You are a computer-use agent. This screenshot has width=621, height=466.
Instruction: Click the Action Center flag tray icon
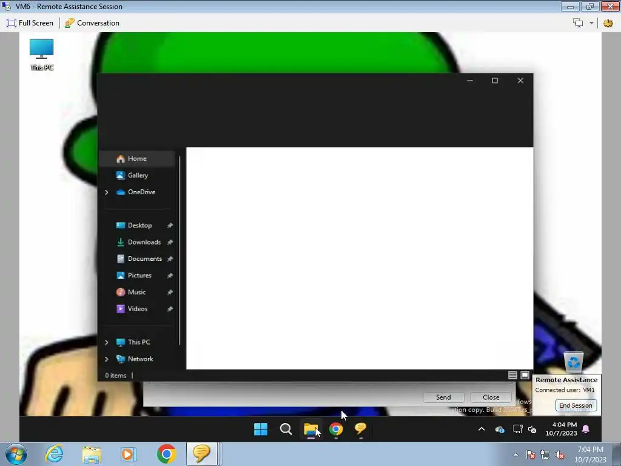pyautogui.click(x=531, y=455)
